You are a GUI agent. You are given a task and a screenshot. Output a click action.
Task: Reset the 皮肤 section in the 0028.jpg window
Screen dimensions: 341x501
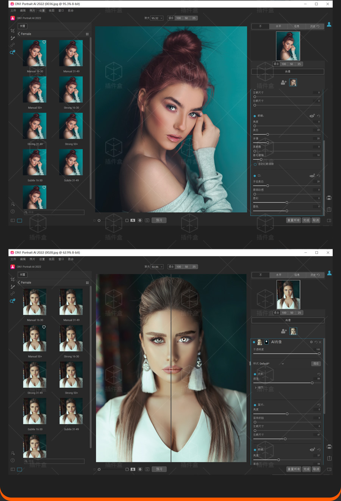[319, 374]
